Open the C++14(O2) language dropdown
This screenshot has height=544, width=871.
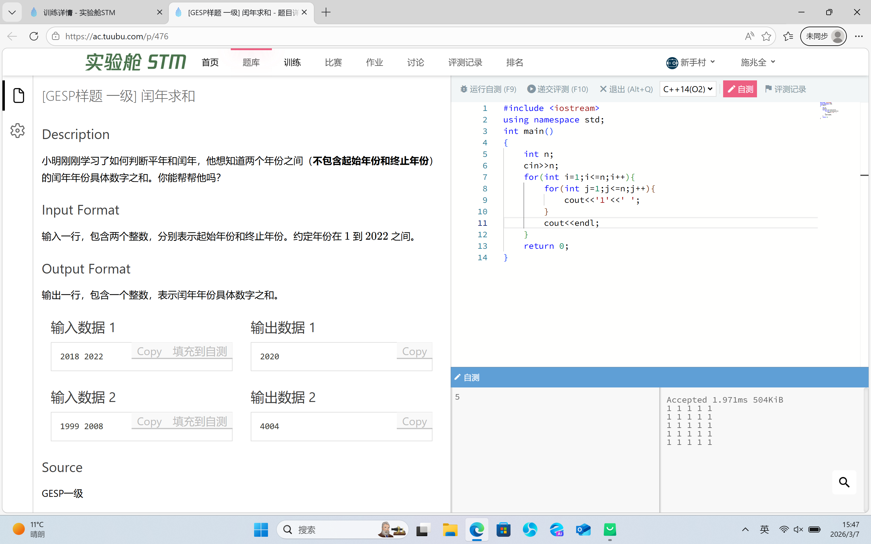[x=687, y=89]
